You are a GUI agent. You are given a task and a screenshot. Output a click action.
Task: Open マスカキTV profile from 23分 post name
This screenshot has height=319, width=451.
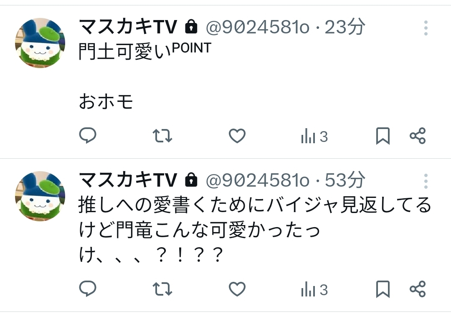128,28
